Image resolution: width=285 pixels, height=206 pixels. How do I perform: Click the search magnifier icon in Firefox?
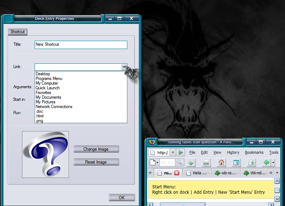coord(180,162)
